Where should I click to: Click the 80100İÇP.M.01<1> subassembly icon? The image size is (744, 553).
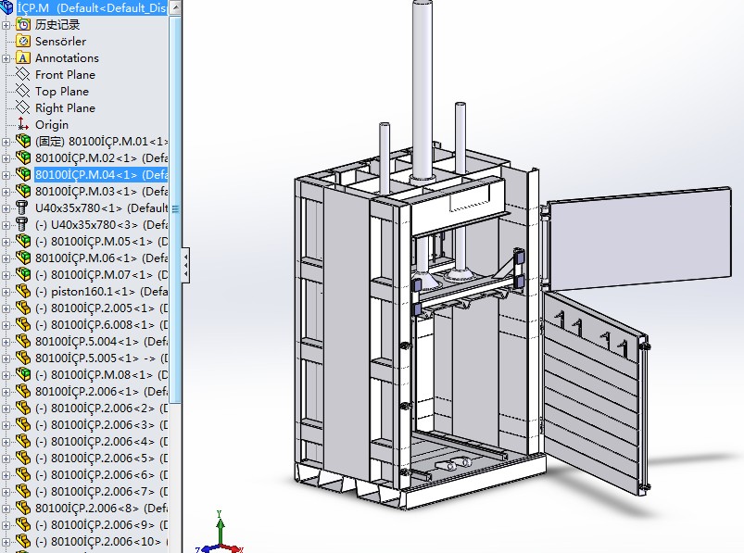click(23, 141)
